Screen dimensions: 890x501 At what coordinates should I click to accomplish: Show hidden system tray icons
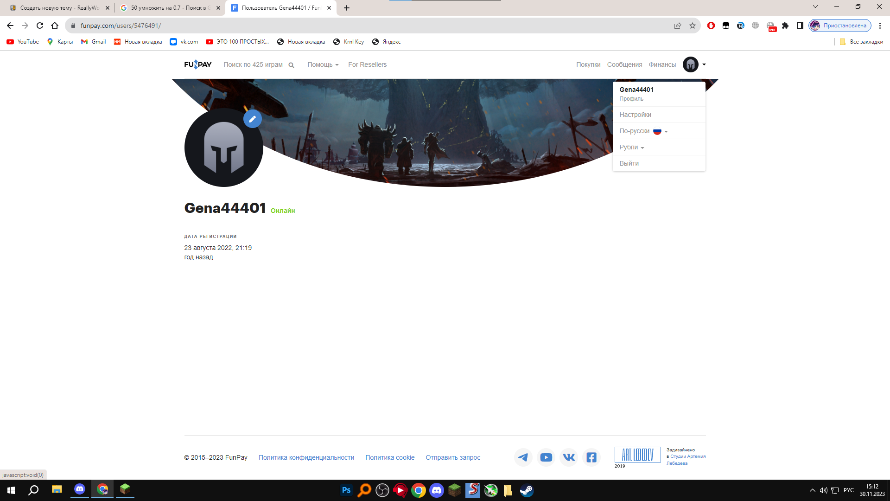click(813, 490)
